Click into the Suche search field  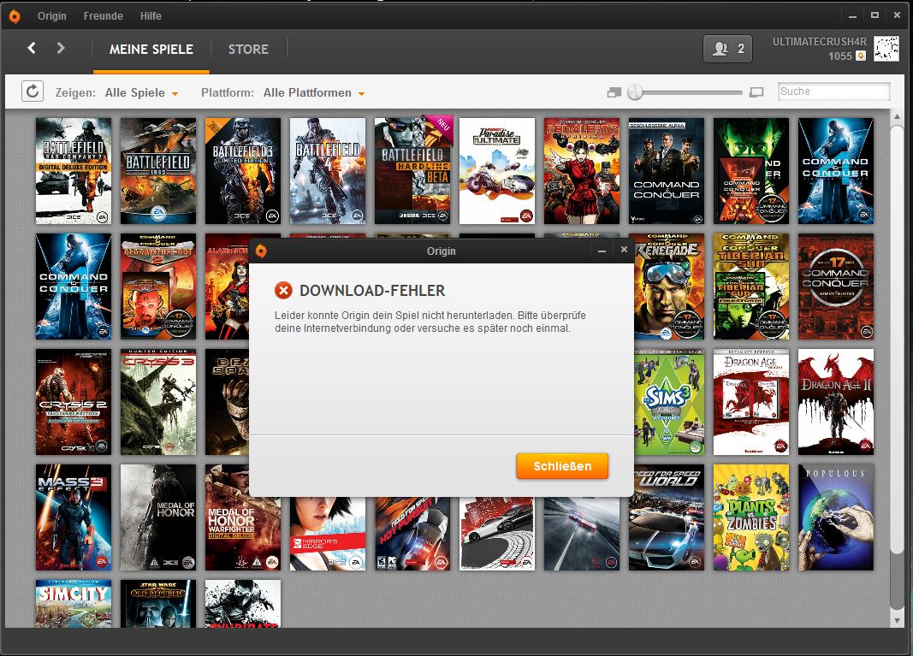pyautogui.click(x=833, y=92)
